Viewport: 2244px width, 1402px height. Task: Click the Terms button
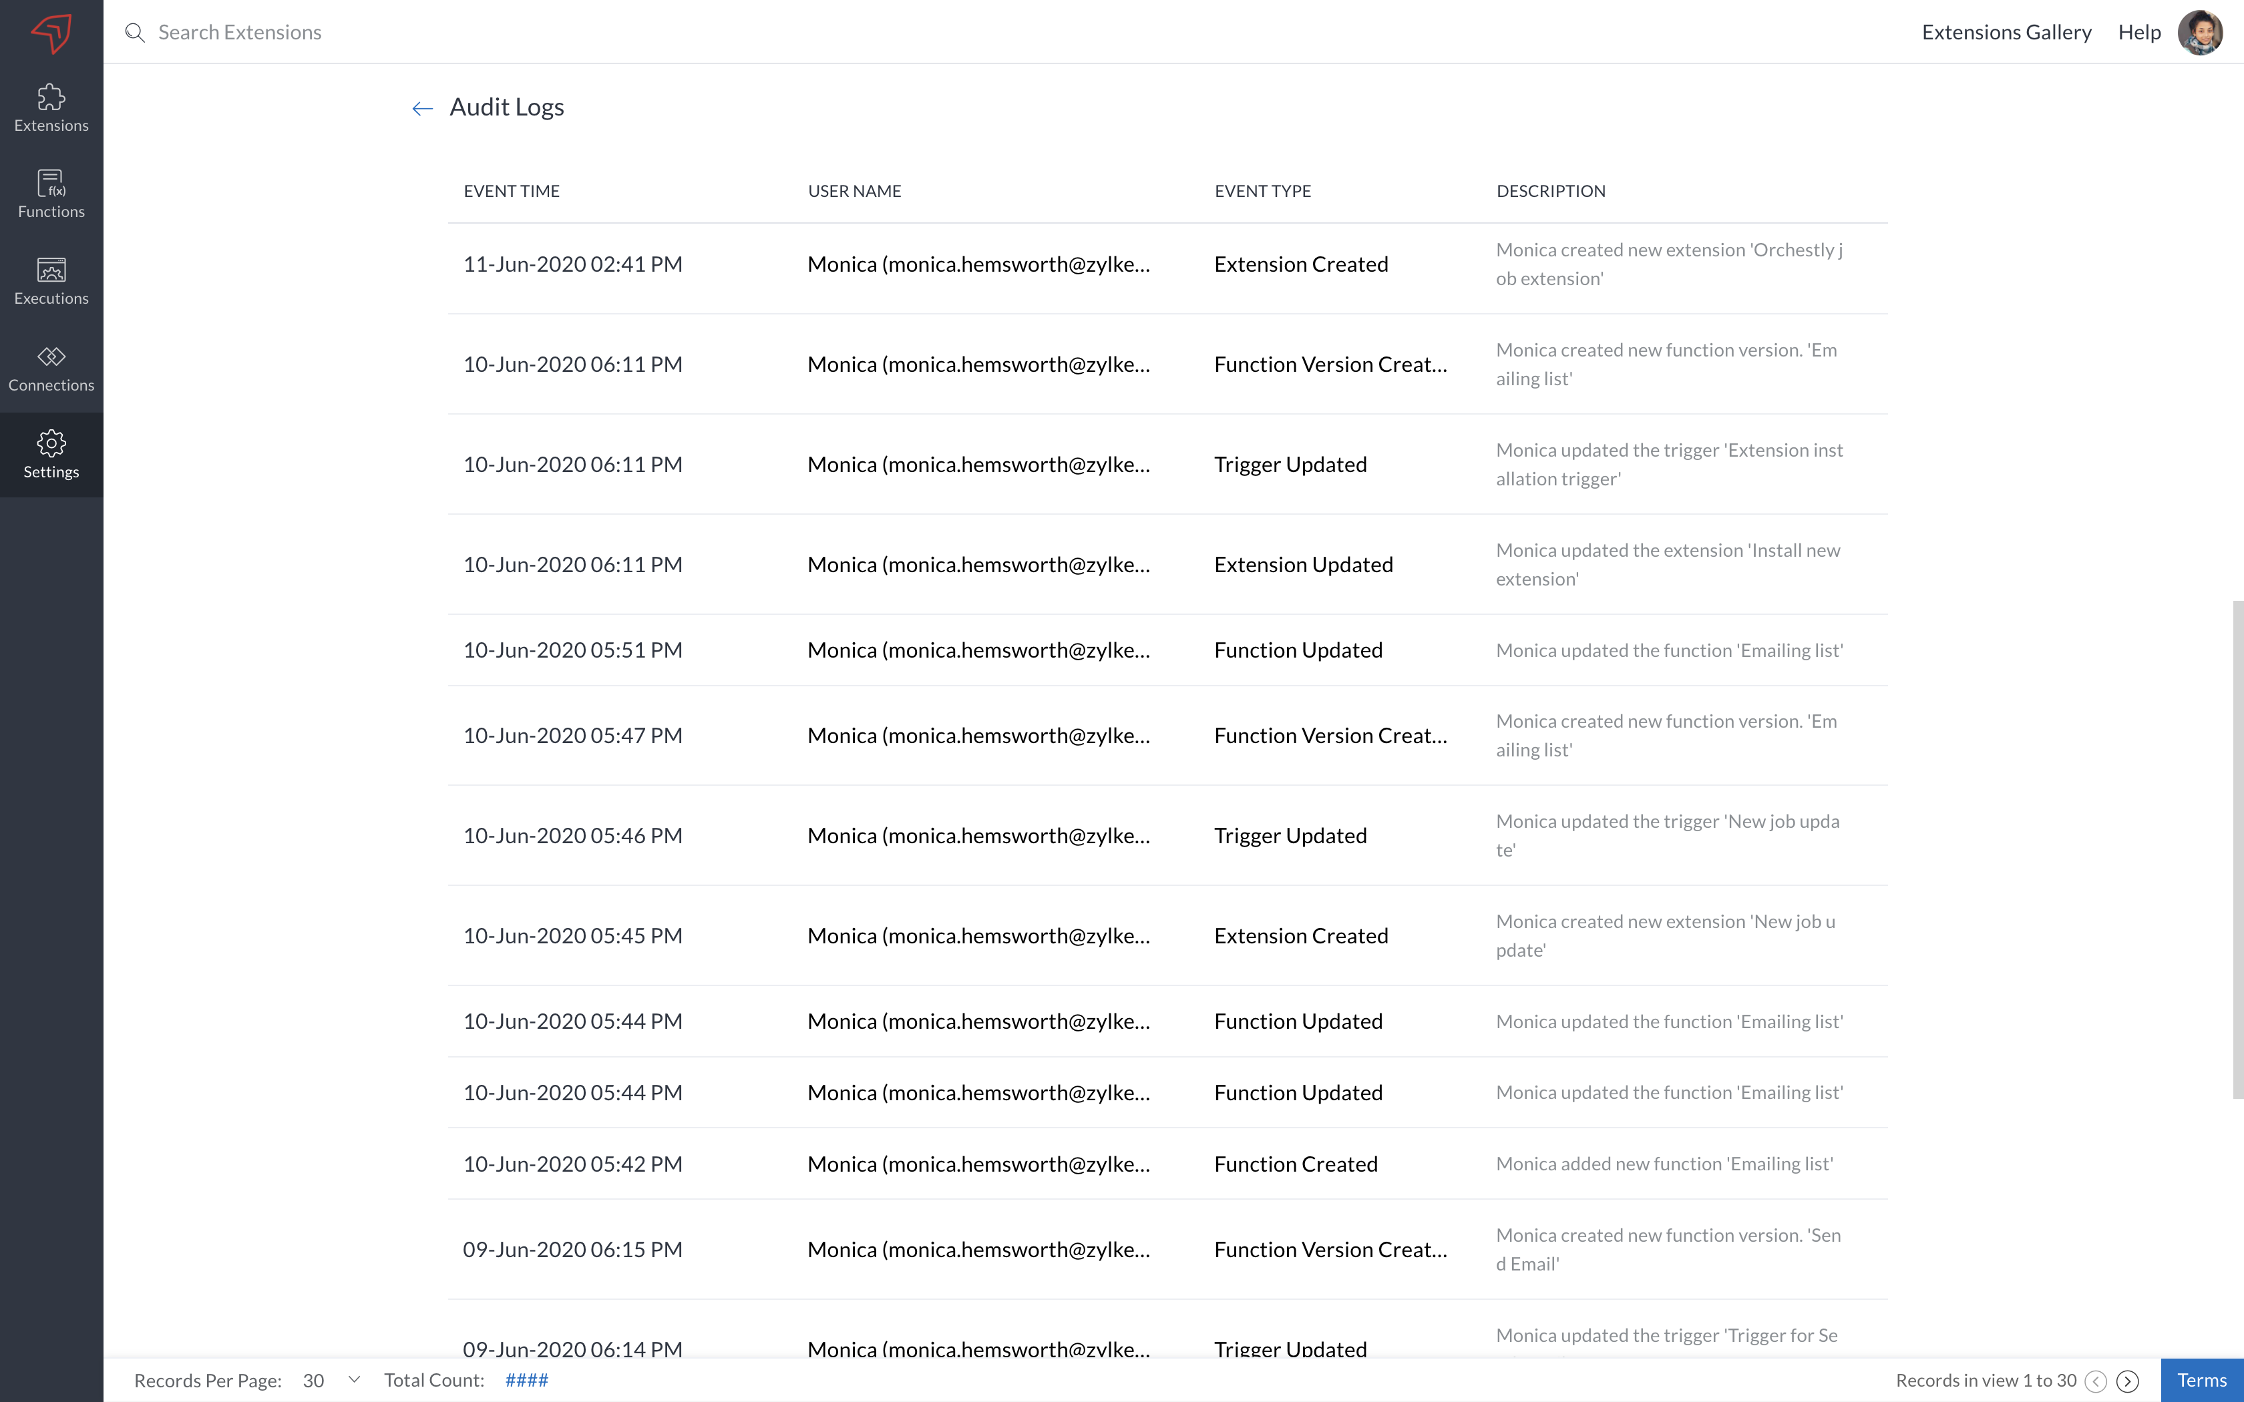point(2201,1381)
